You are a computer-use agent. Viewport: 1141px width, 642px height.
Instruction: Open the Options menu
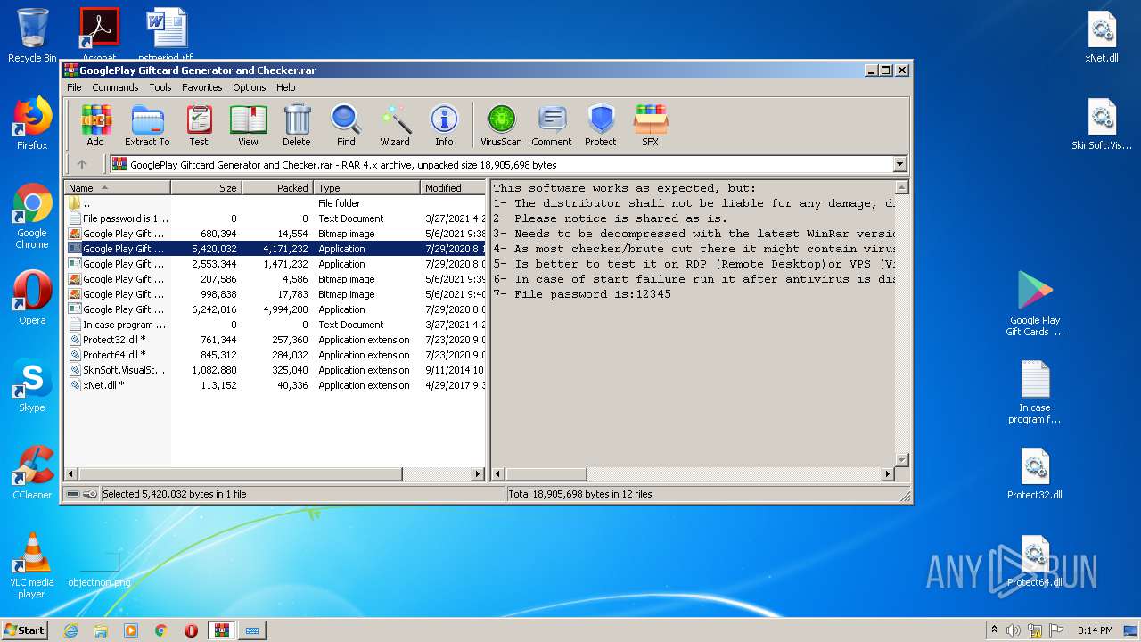coord(250,87)
